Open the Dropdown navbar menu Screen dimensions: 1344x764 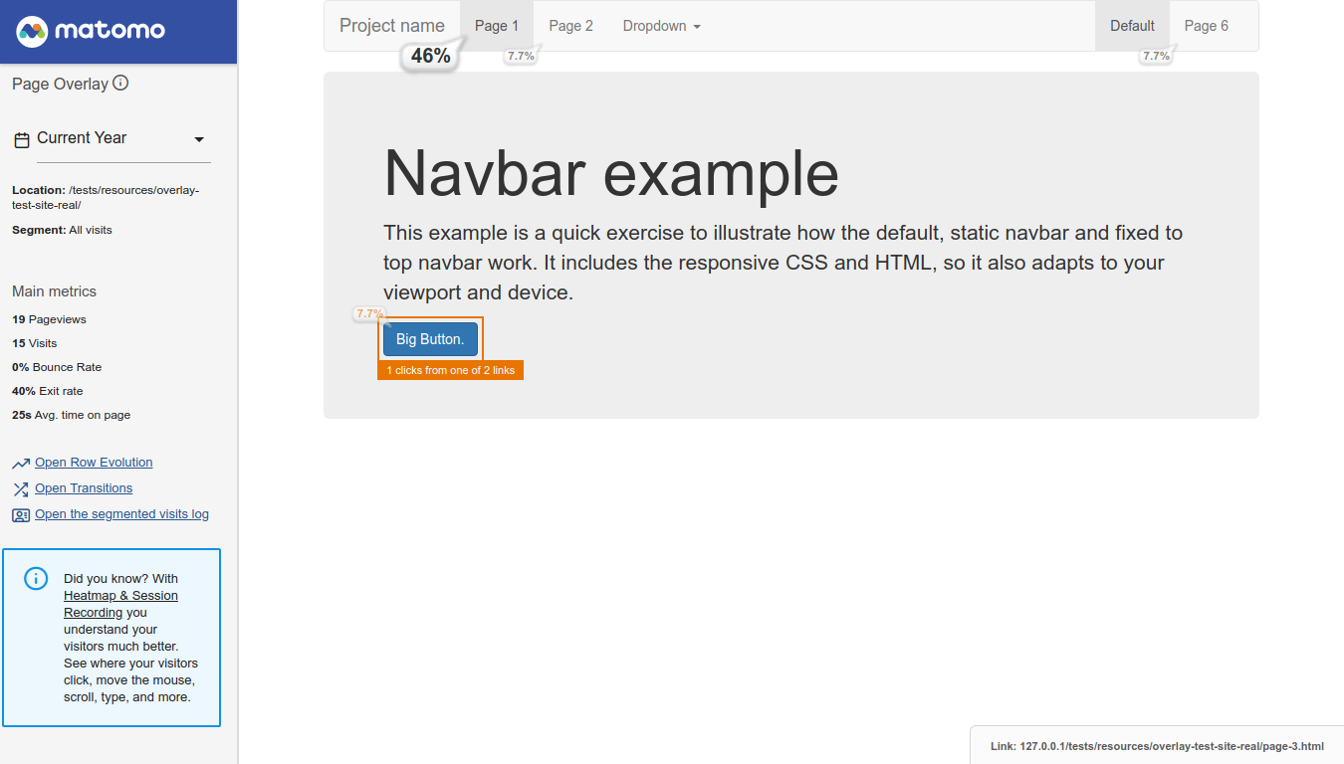(x=662, y=26)
